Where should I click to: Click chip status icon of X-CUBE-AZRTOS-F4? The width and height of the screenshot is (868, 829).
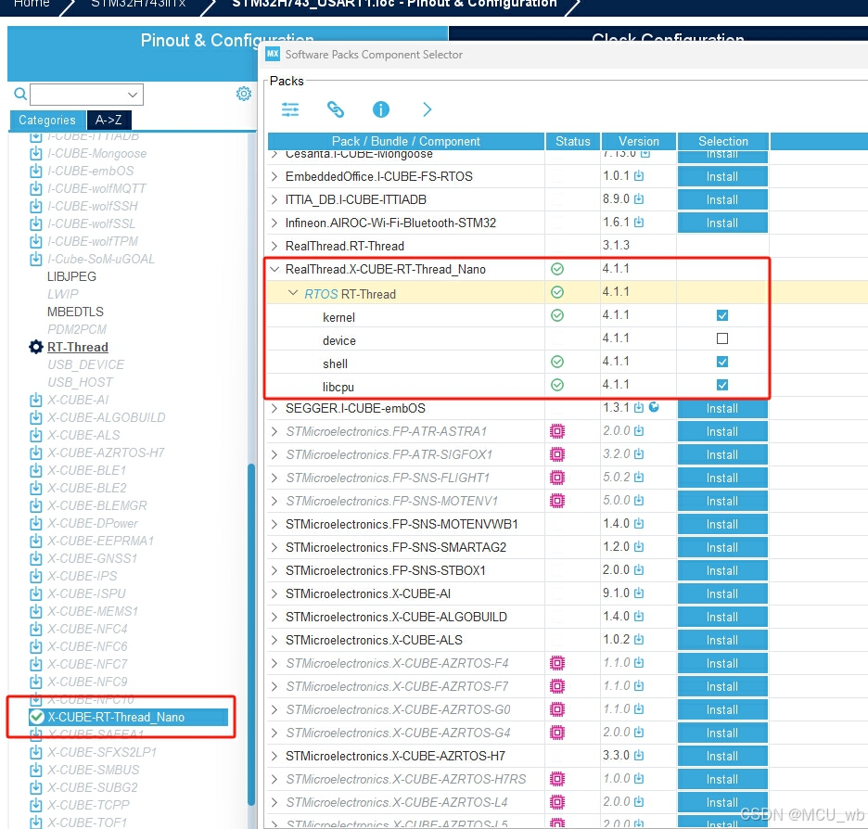pos(557,663)
